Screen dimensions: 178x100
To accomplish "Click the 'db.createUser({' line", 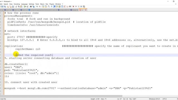I will [16, 64].
